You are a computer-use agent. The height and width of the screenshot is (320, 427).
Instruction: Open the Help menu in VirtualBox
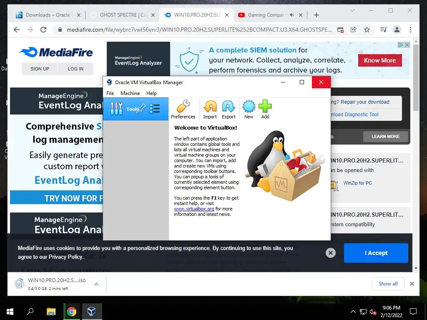(151, 93)
